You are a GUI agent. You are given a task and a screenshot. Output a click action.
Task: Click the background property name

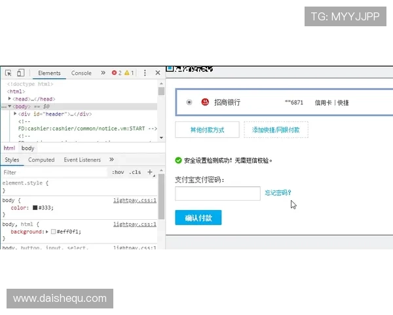point(27,232)
